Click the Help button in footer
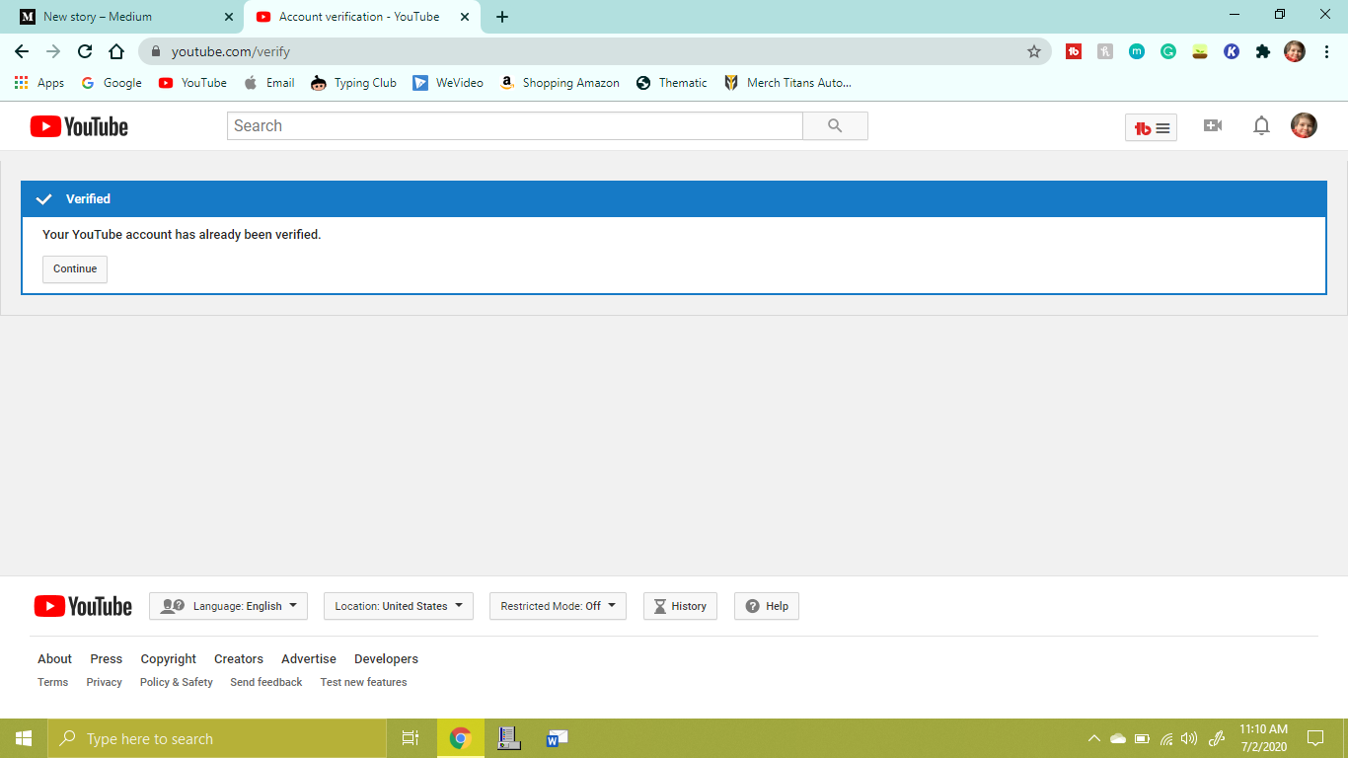Screen dimensions: 1348x758 click(767, 606)
